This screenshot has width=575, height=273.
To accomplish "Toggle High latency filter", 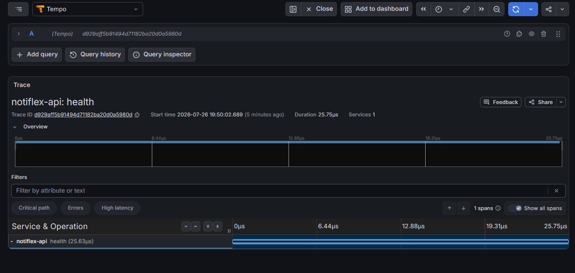I will (x=117, y=208).
